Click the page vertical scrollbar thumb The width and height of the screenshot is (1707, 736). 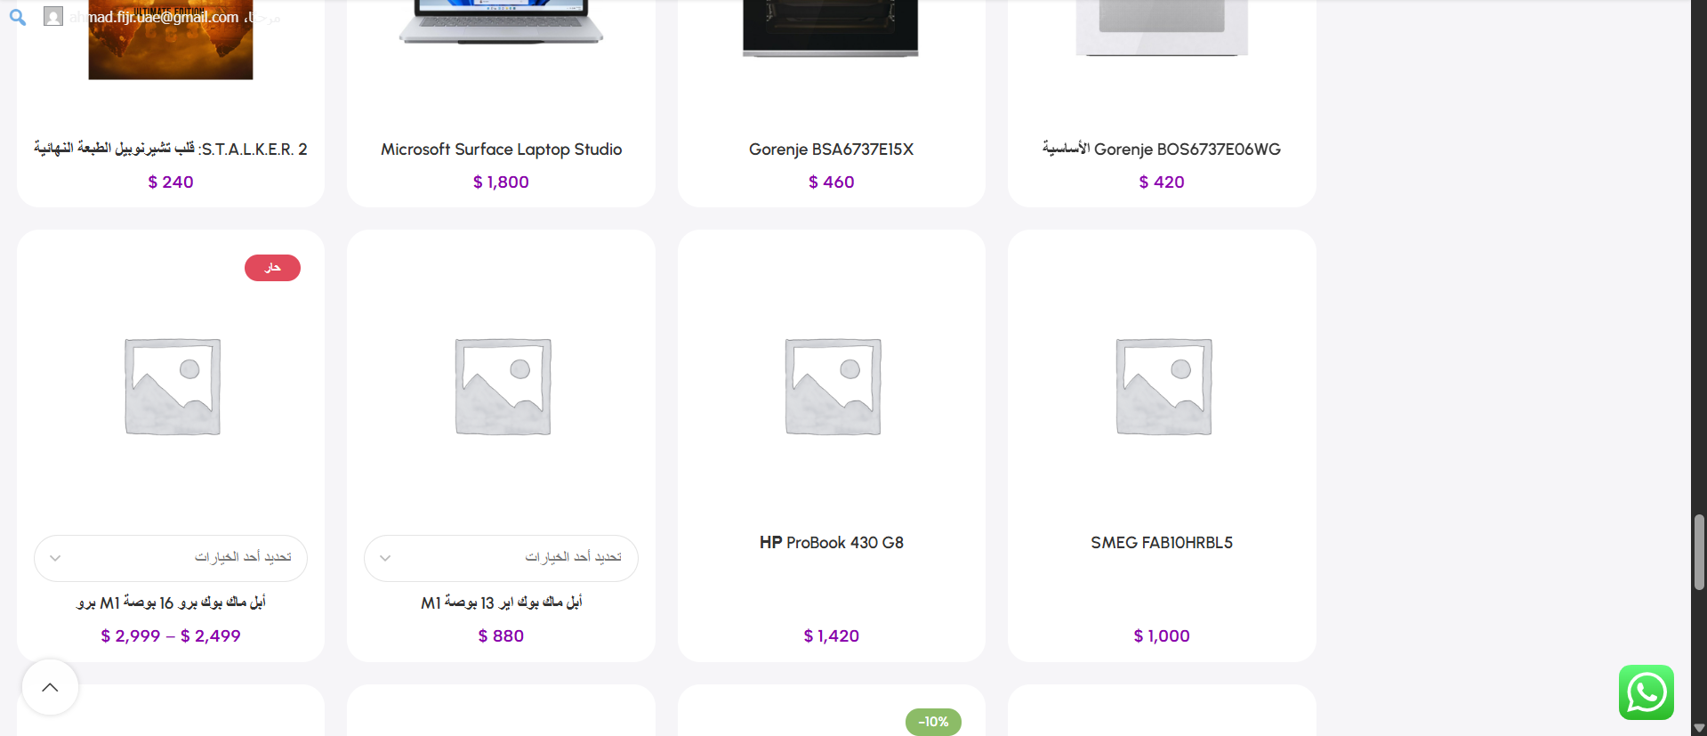click(1699, 552)
